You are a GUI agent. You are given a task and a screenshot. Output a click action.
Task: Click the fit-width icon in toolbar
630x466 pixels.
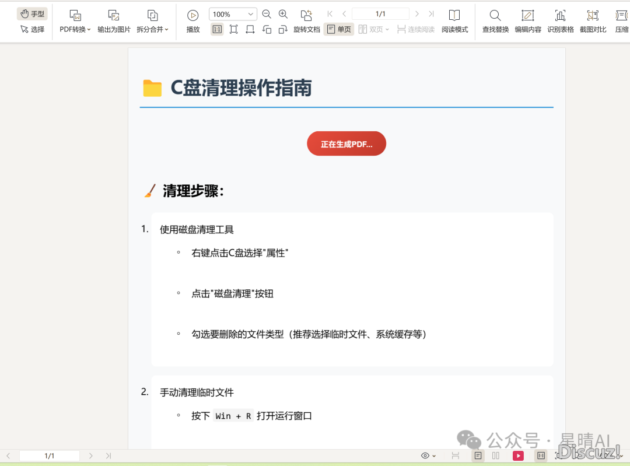[250, 29]
